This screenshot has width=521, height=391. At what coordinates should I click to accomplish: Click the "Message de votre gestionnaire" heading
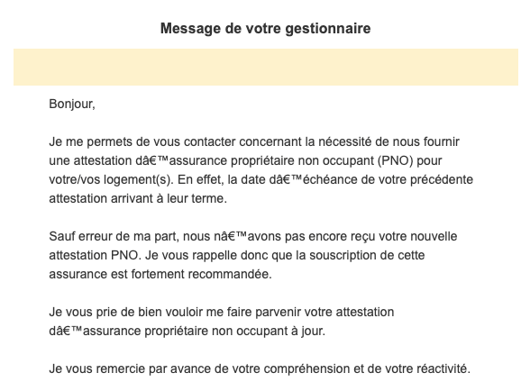click(266, 29)
